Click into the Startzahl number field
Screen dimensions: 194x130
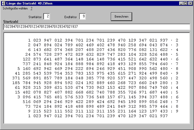(97, 27)
